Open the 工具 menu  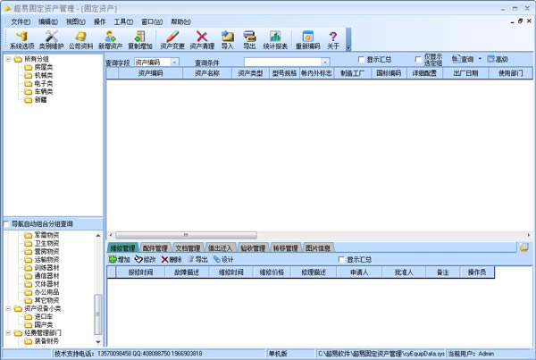point(123,21)
